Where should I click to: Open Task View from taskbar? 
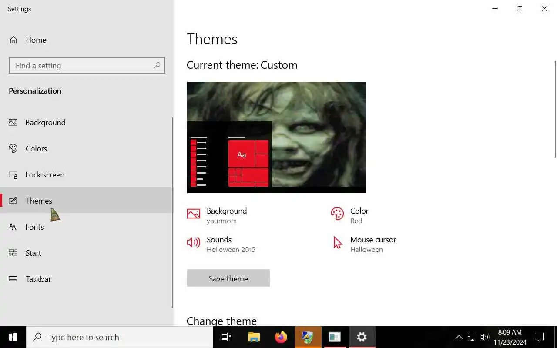click(x=226, y=337)
